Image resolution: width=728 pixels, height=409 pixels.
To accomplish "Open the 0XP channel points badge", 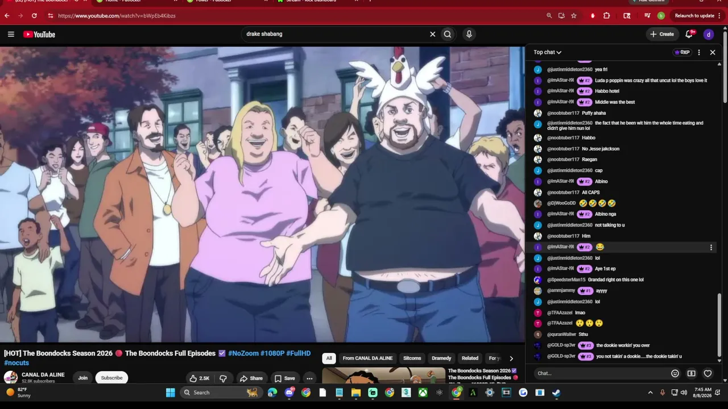I will tap(681, 52).
